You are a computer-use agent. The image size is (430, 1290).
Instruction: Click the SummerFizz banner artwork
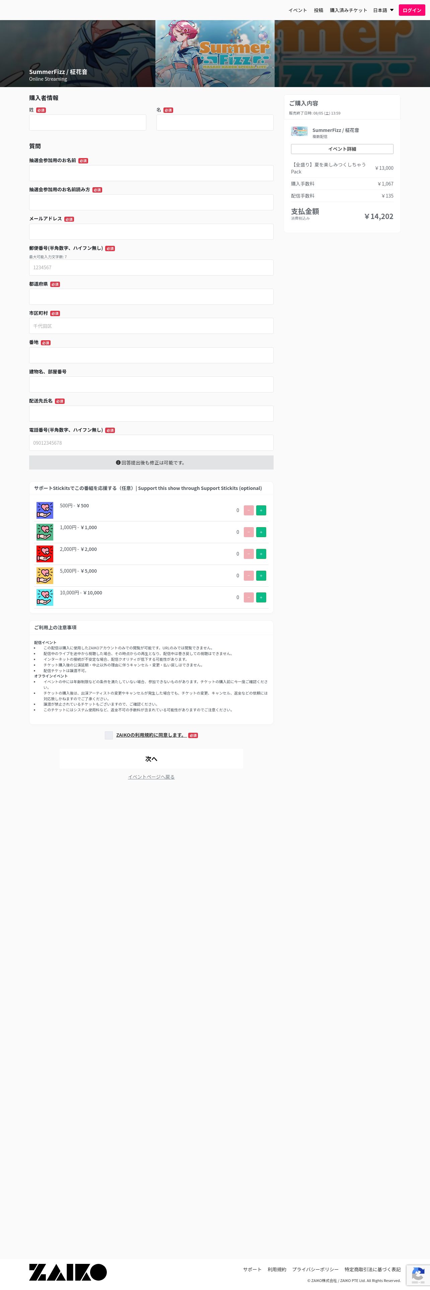click(215, 54)
